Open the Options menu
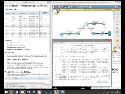Screen dimensions: 125x94 coord(61,4)
